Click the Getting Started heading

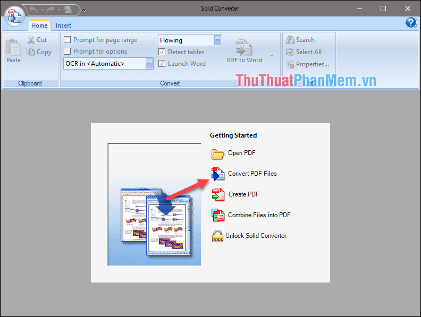[233, 135]
